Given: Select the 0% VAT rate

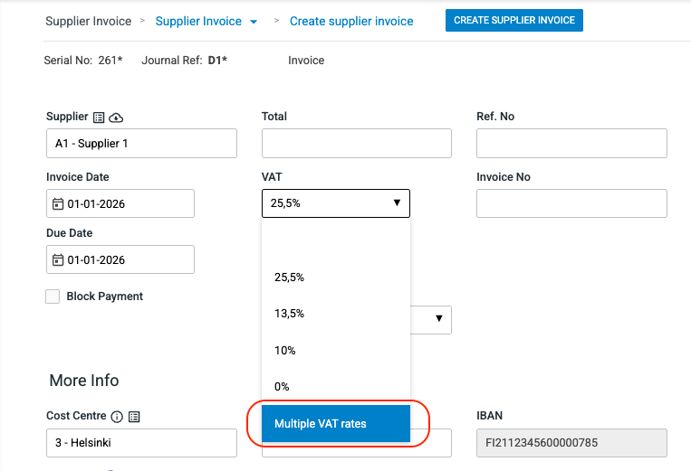Looking at the screenshot, I should tap(282, 386).
